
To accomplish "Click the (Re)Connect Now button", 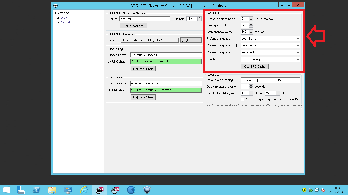I will (x=133, y=26).
